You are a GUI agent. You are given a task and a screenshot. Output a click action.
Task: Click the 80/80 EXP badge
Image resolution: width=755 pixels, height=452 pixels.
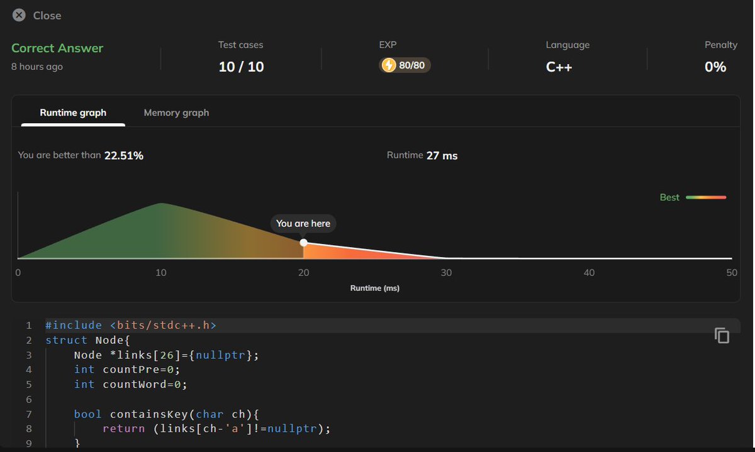click(x=405, y=65)
